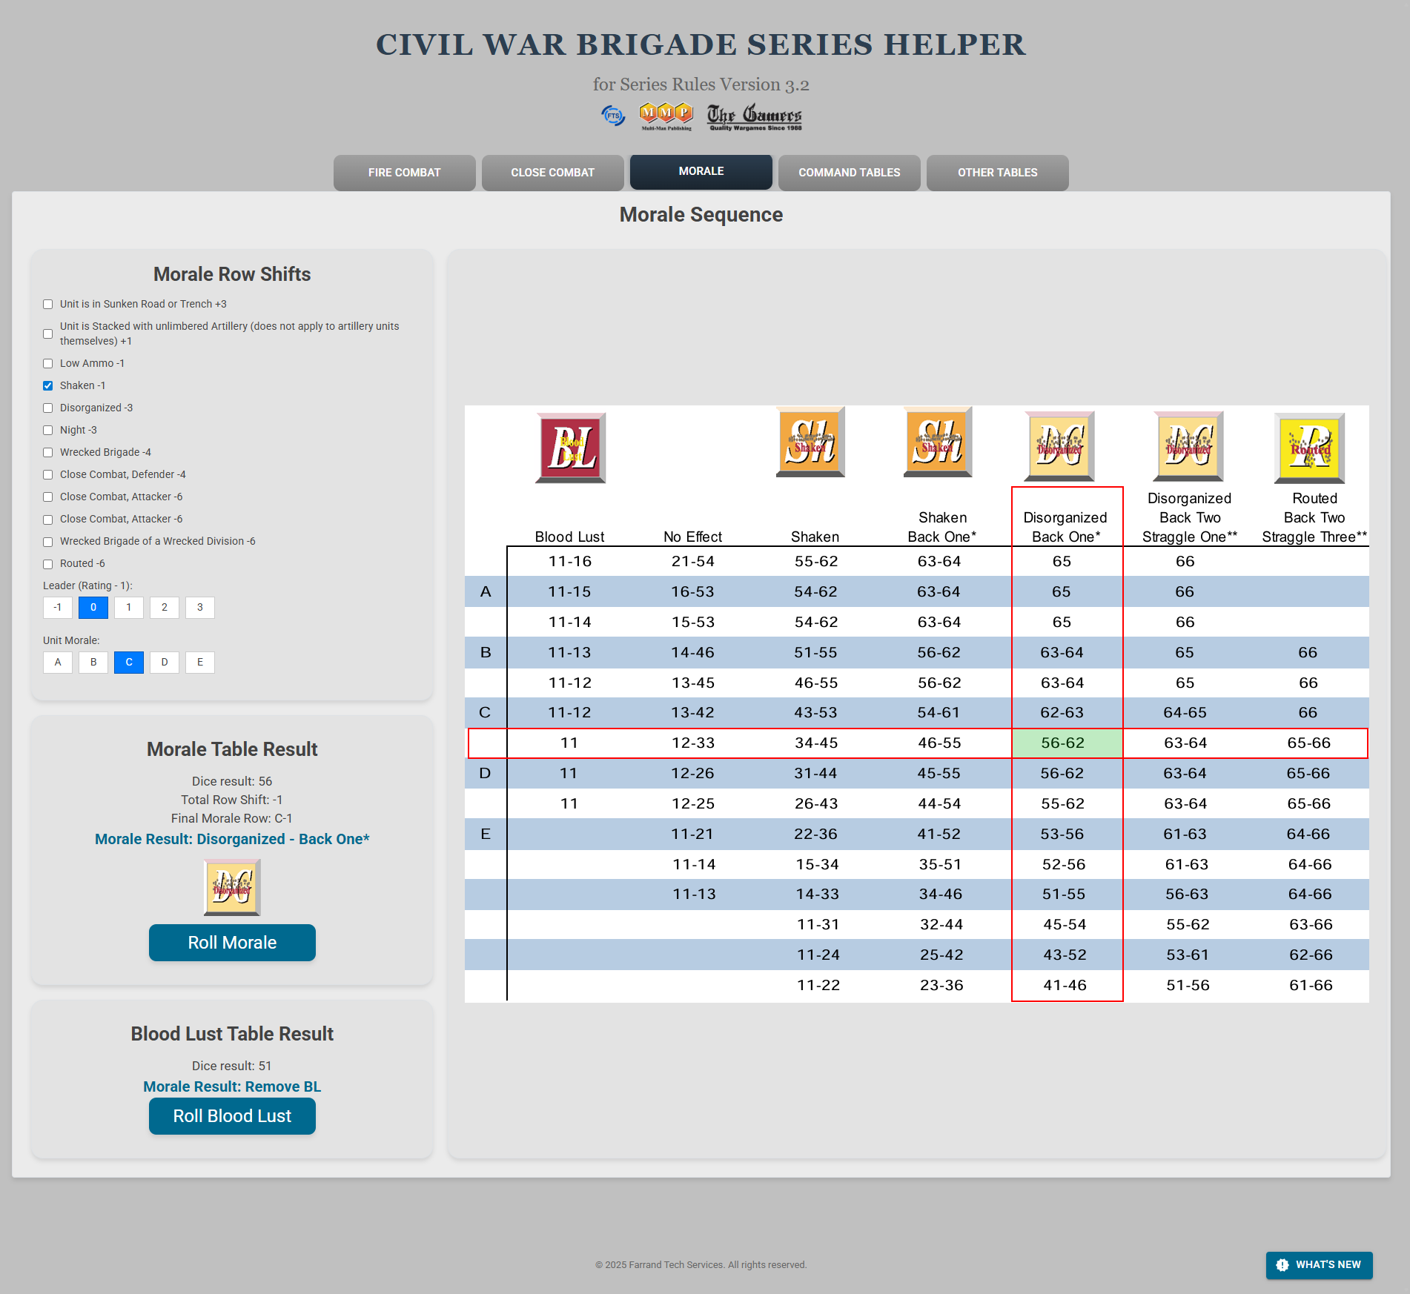Image resolution: width=1410 pixels, height=1294 pixels.
Task: Click the 'No Effect' column header
Action: (693, 537)
